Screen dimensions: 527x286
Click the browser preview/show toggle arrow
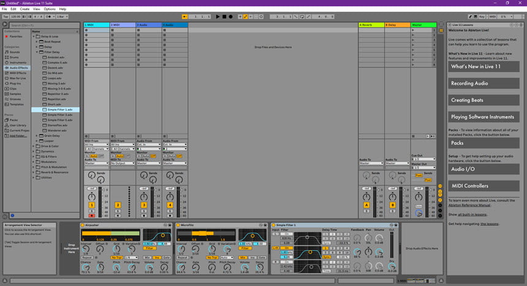(5, 24)
